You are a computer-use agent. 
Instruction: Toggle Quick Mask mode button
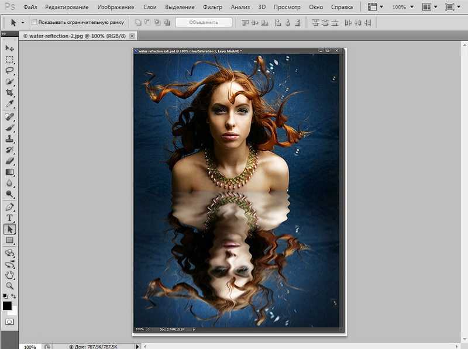tap(9, 322)
